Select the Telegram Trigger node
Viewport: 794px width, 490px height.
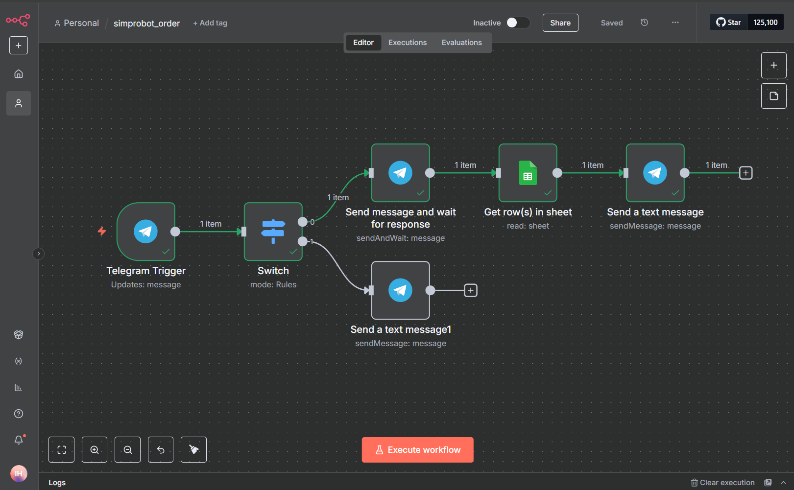point(146,232)
